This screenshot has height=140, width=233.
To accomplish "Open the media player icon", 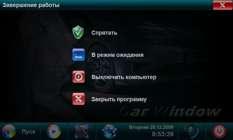I will (x=54, y=131).
